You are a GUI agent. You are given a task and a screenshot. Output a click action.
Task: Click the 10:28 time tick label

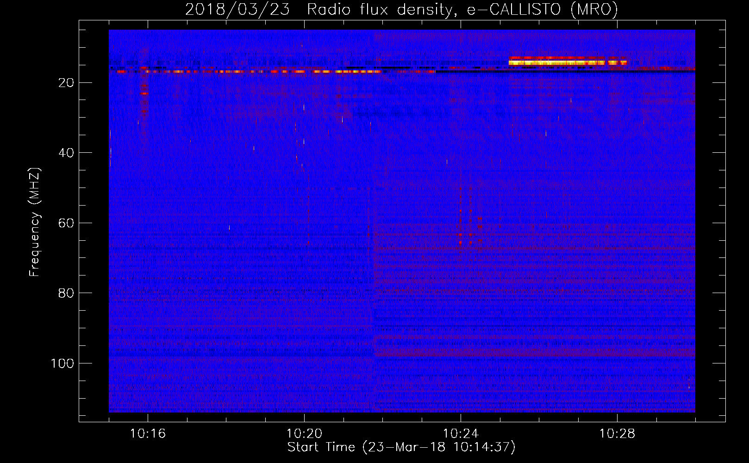click(617, 434)
